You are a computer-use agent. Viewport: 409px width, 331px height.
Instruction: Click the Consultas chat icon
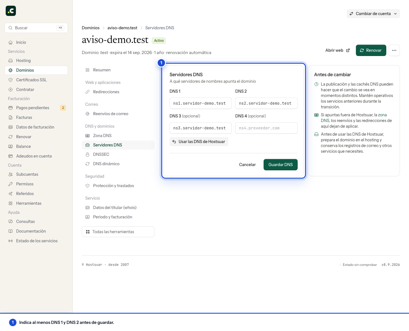coord(11,222)
